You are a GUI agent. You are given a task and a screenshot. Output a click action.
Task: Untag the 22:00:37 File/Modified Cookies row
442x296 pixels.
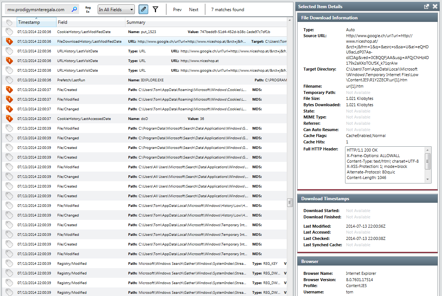[9, 99]
